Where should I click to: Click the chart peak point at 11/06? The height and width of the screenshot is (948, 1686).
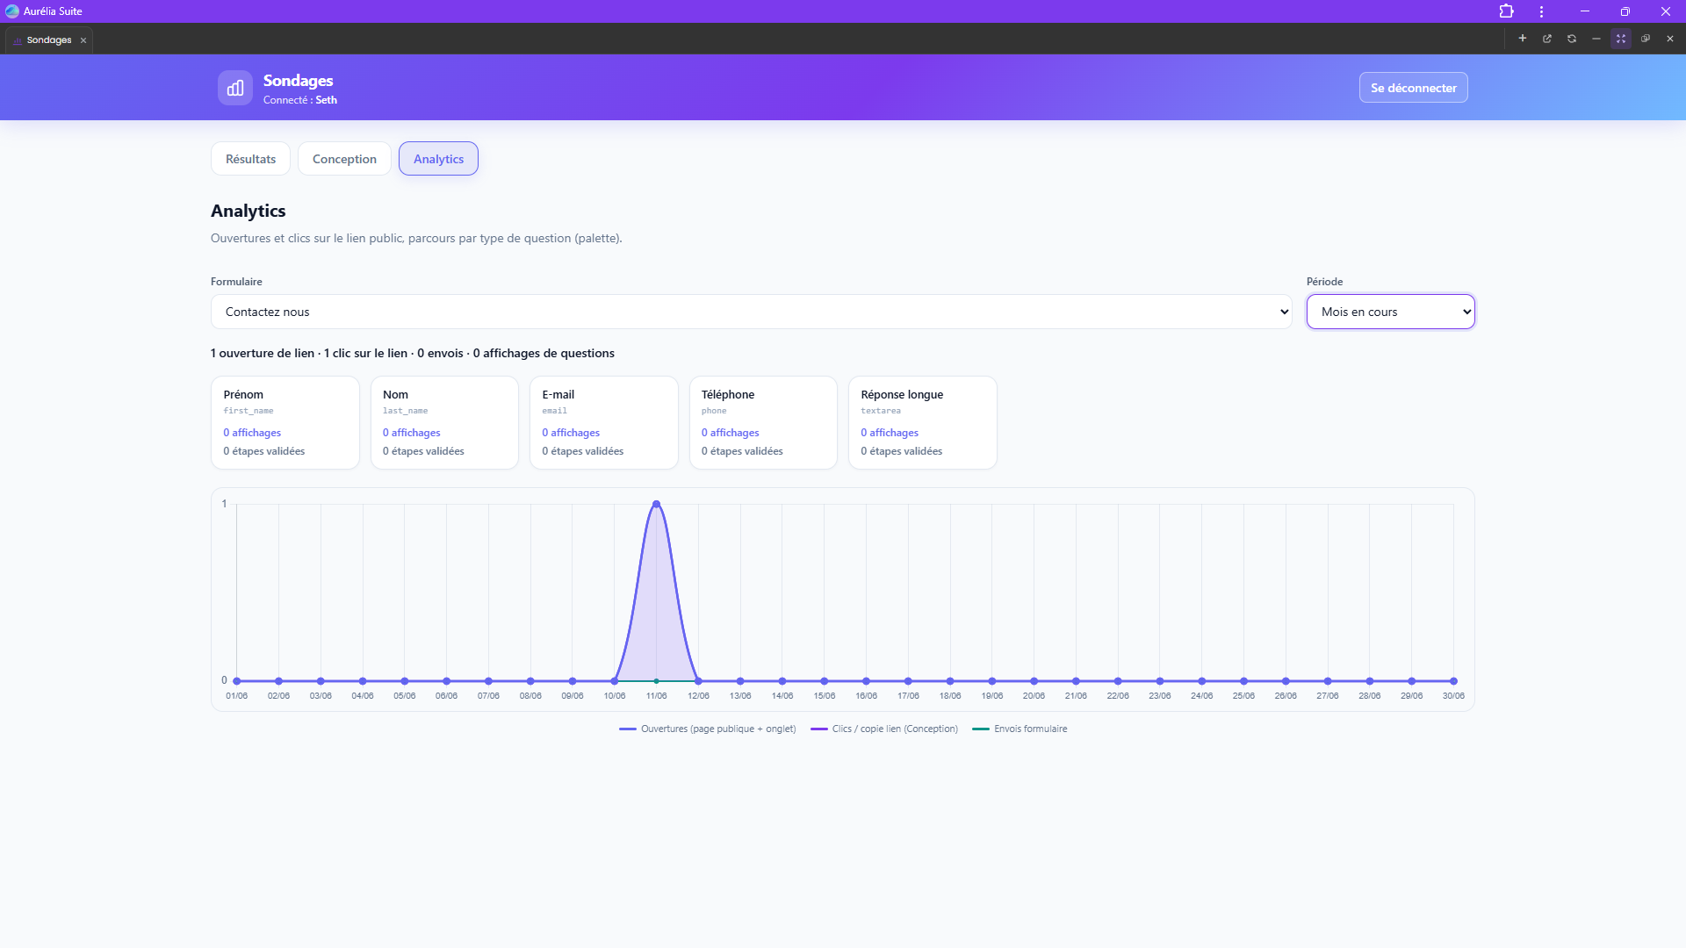656,504
